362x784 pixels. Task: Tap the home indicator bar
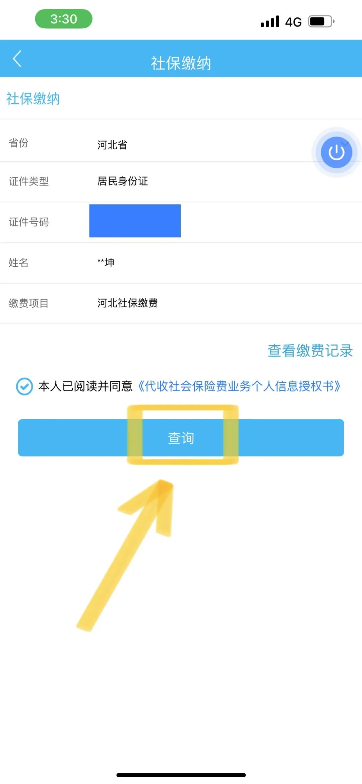(x=181, y=775)
